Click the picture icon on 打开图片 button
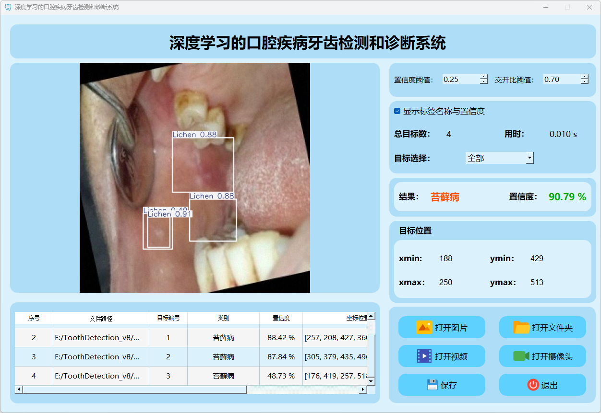 (x=424, y=328)
